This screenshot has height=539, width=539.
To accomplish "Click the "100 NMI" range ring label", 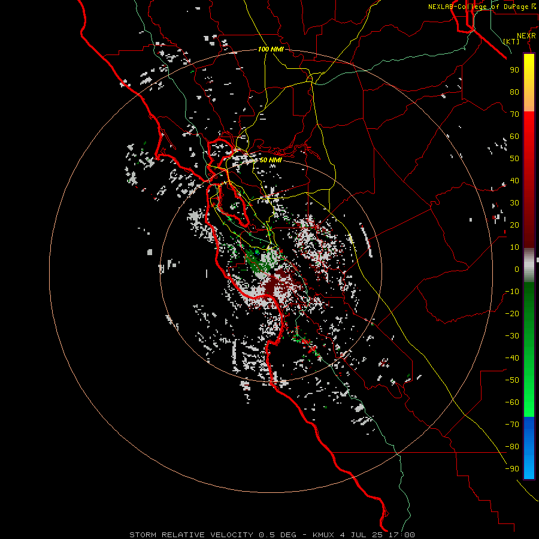I will pos(271,49).
